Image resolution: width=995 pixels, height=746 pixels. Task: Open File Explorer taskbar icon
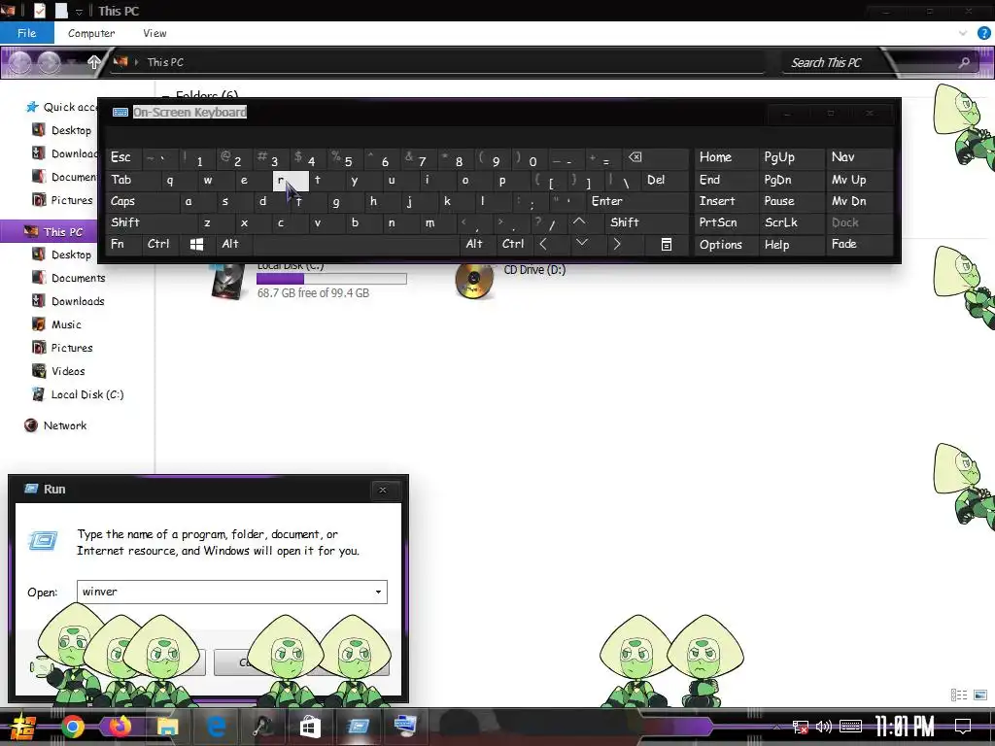[168, 727]
